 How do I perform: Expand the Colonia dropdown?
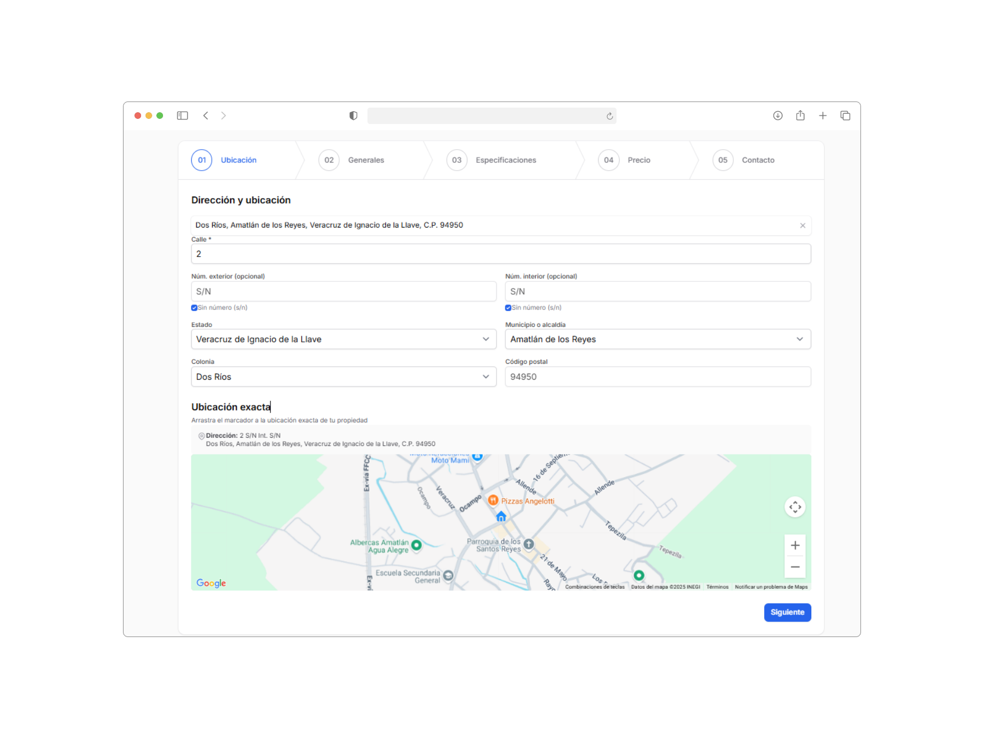point(343,377)
